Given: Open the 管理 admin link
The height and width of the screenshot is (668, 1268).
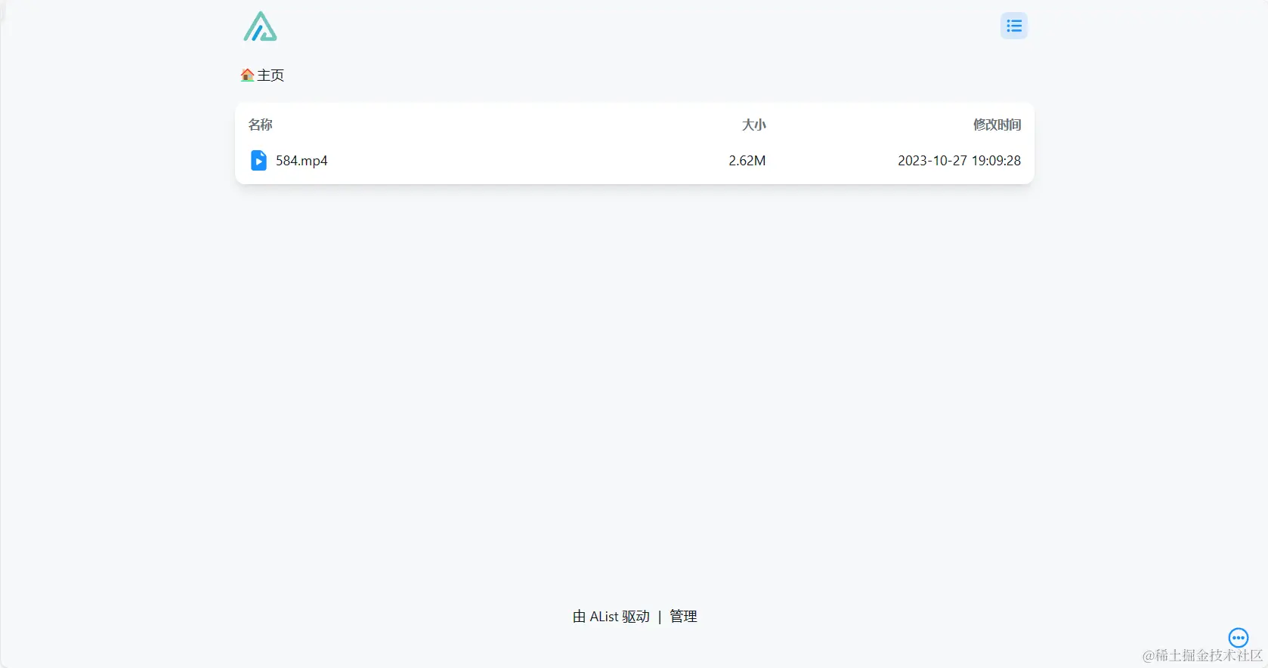Looking at the screenshot, I should point(683,617).
